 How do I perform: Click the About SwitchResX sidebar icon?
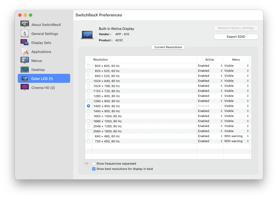coord(25,24)
